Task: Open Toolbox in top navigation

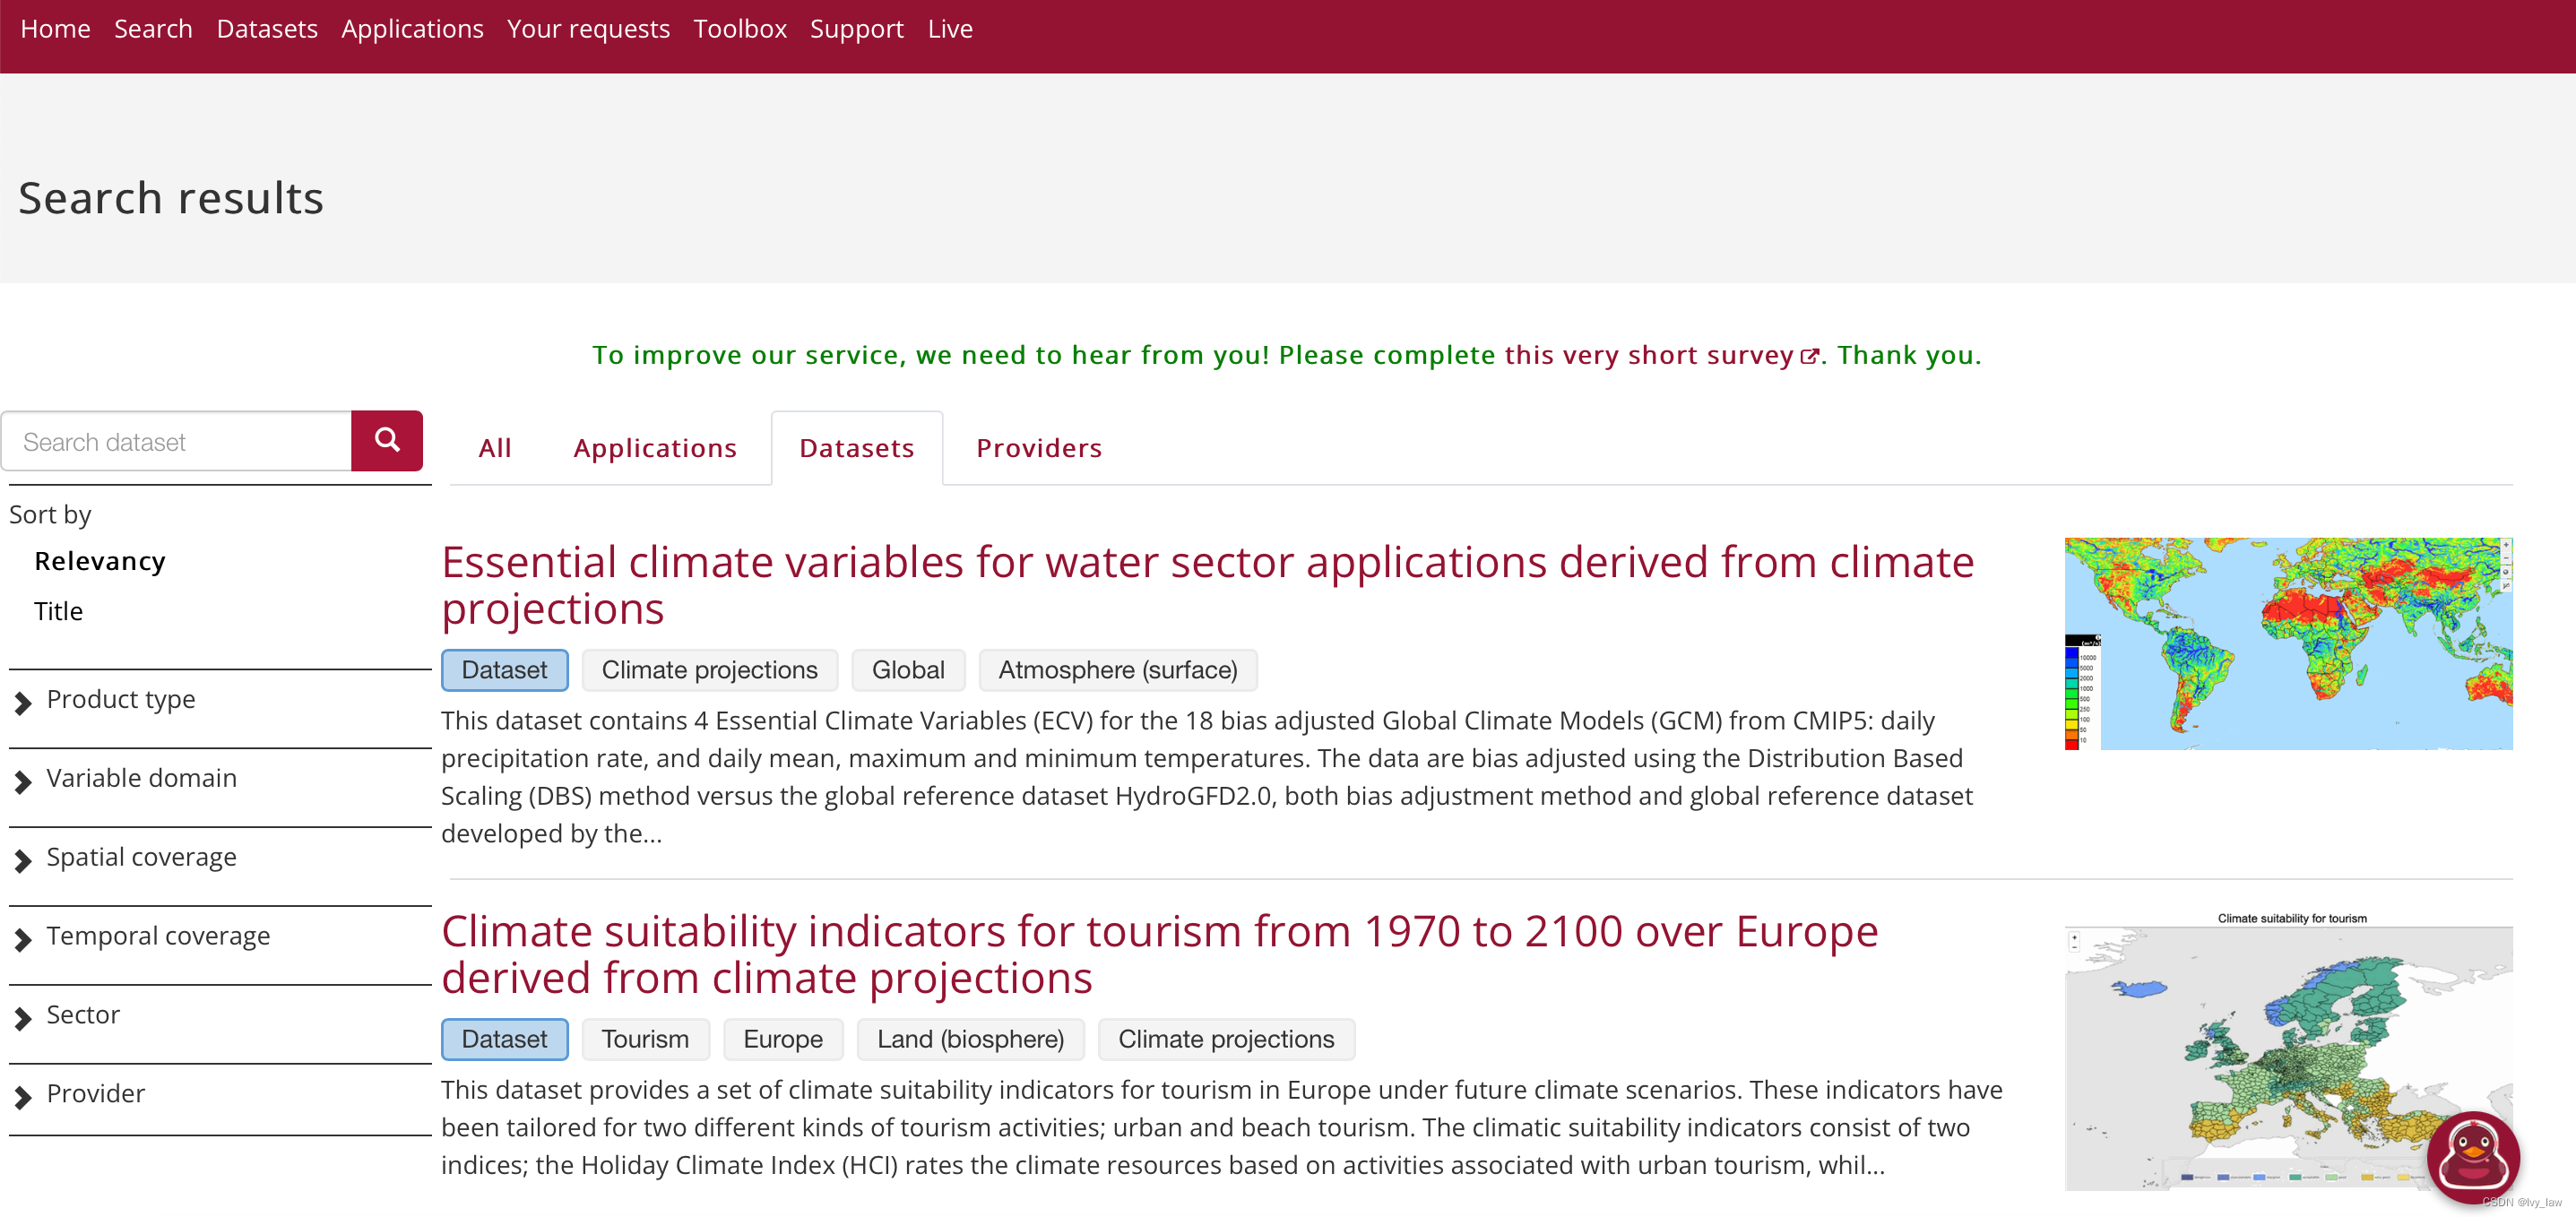Action: (x=740, y=29)
